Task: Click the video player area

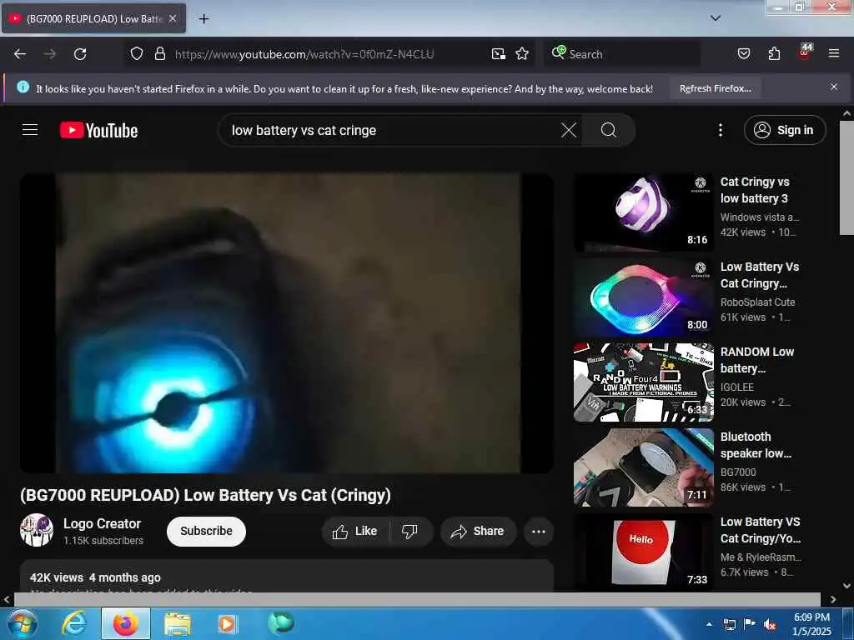Action: click(x=287, y=322)
